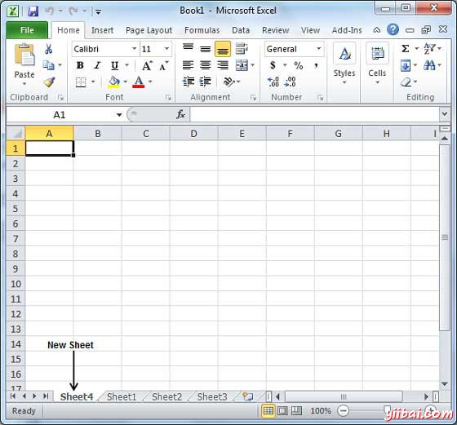Viewport: 457px width, 425px height.
Task: Toggle Italic formatting
Action: click(x=97, y=65)
